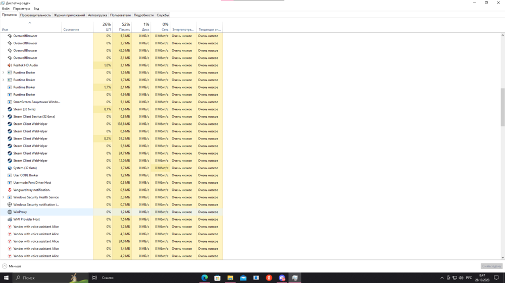505x283 pixels.
Task: Click the Windows Security notification shield icon
Action: [x=10, y=204]
